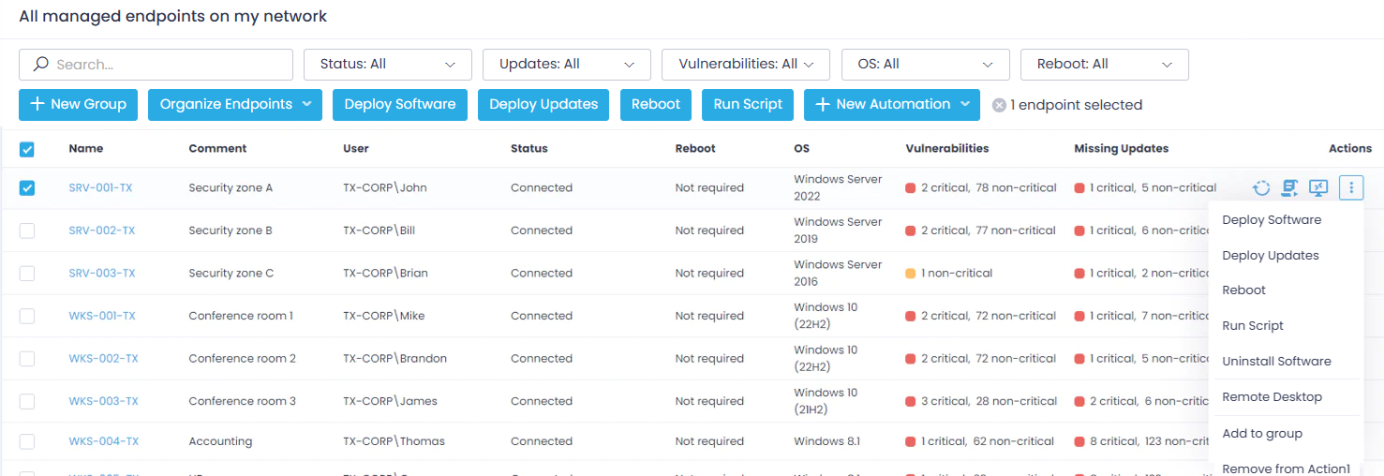
Task: Click the 'Windows Server 2016' OS cell
Action: point(838,274)
